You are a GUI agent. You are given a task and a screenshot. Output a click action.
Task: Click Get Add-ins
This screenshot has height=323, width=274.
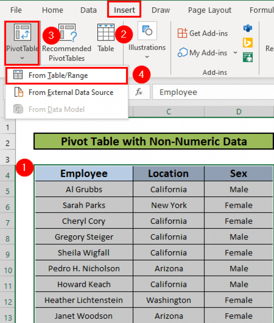[x=203, y=33]
